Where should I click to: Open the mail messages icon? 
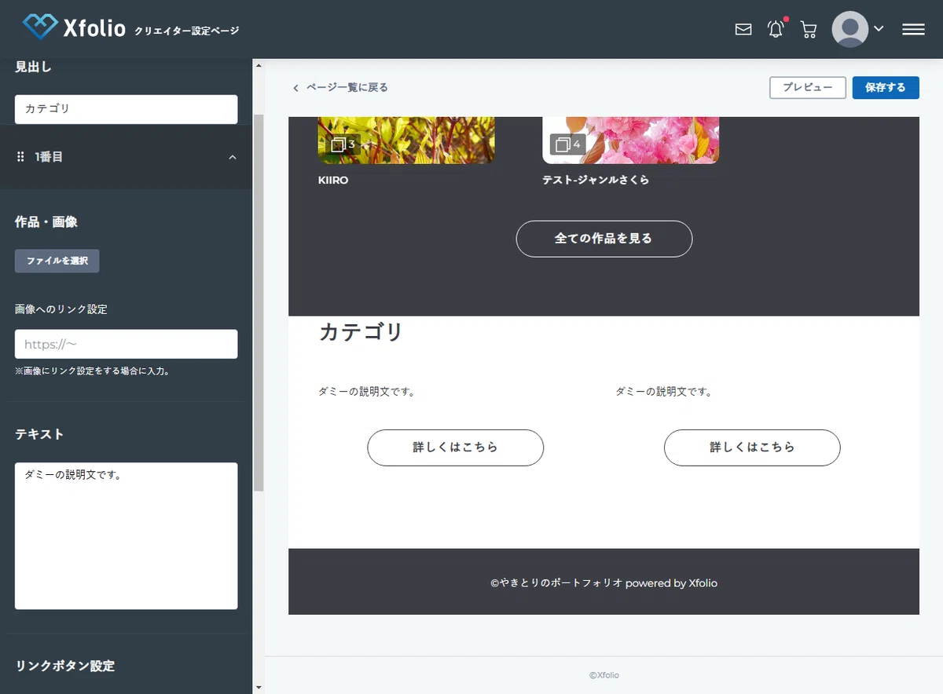click(x=743, y=30)
